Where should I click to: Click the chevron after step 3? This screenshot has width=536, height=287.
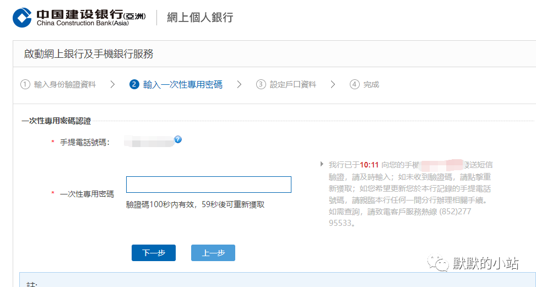tap(333, 84)
